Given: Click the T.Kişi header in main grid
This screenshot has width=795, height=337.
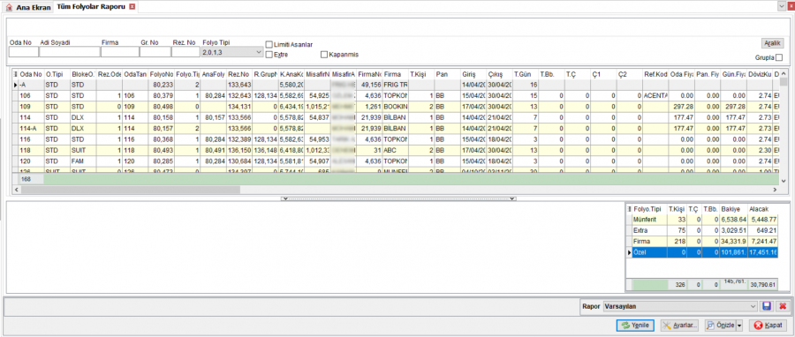Looking at the screenshot, I should click(x=421, y=74).
